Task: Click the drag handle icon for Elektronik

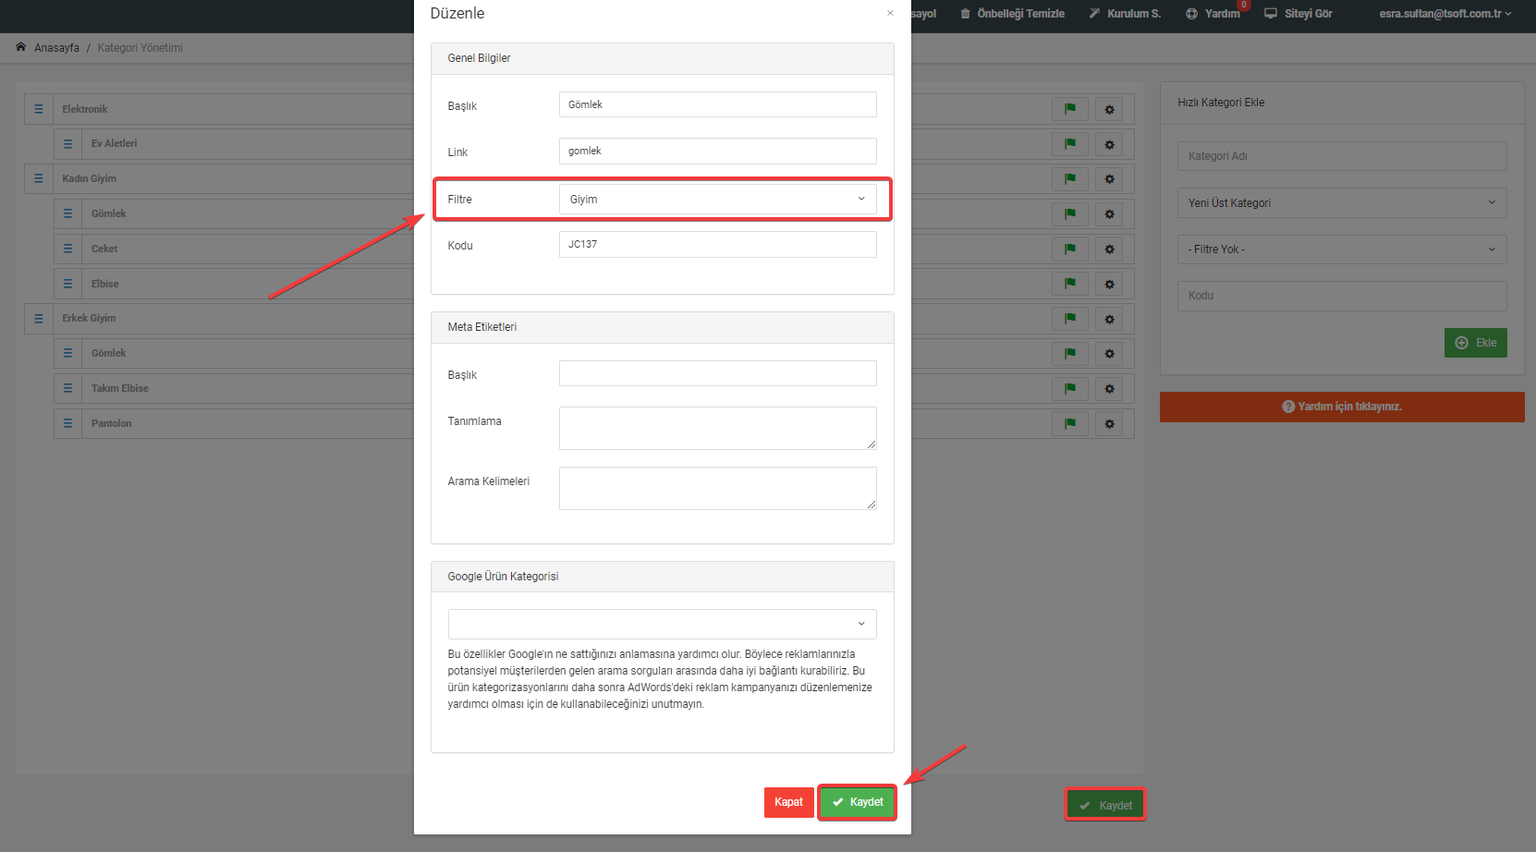Action: point(39,109)
